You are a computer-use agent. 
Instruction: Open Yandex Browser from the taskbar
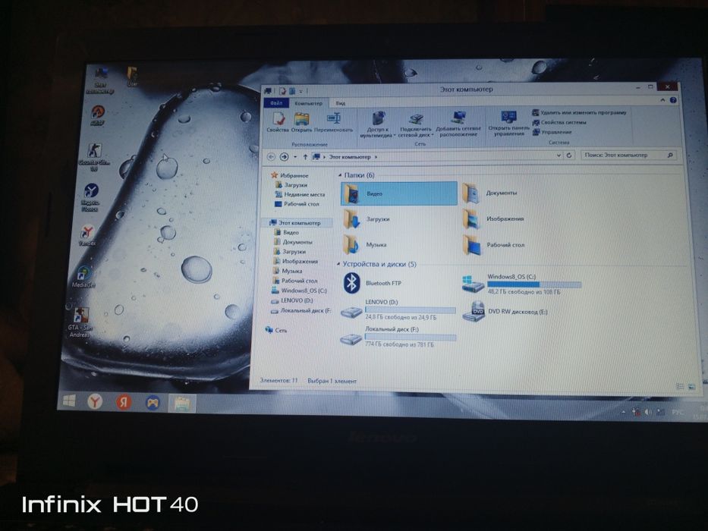pos(95,401)
